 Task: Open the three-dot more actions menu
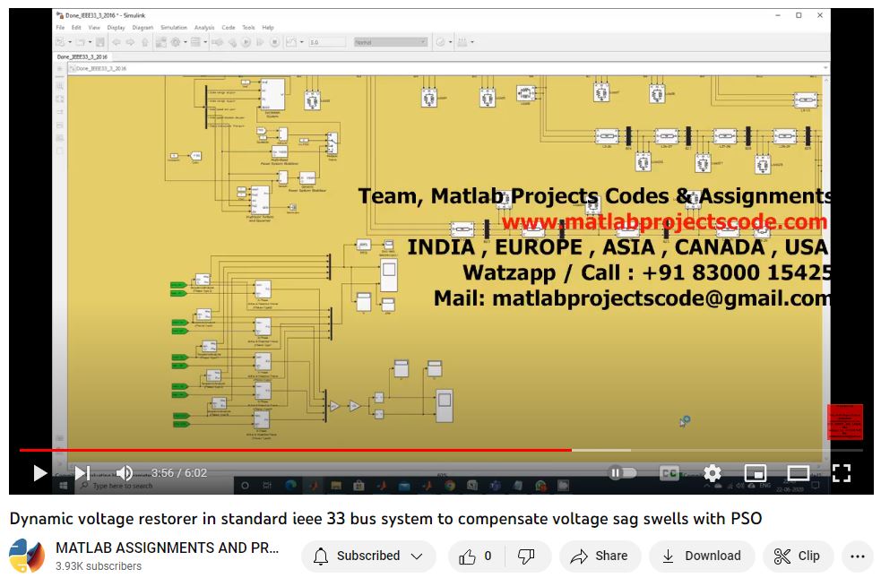[x=858, y=556]
